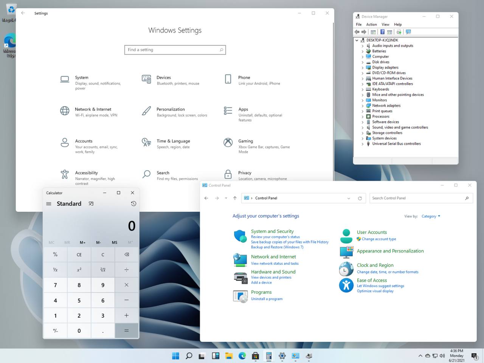Open Microsoft Store from taskbar
The image size is (484, 363).
(x=255, y=356)
